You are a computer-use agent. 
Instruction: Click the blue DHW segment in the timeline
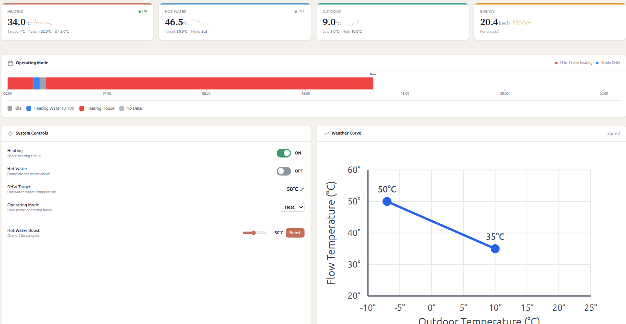click(37, 83)
